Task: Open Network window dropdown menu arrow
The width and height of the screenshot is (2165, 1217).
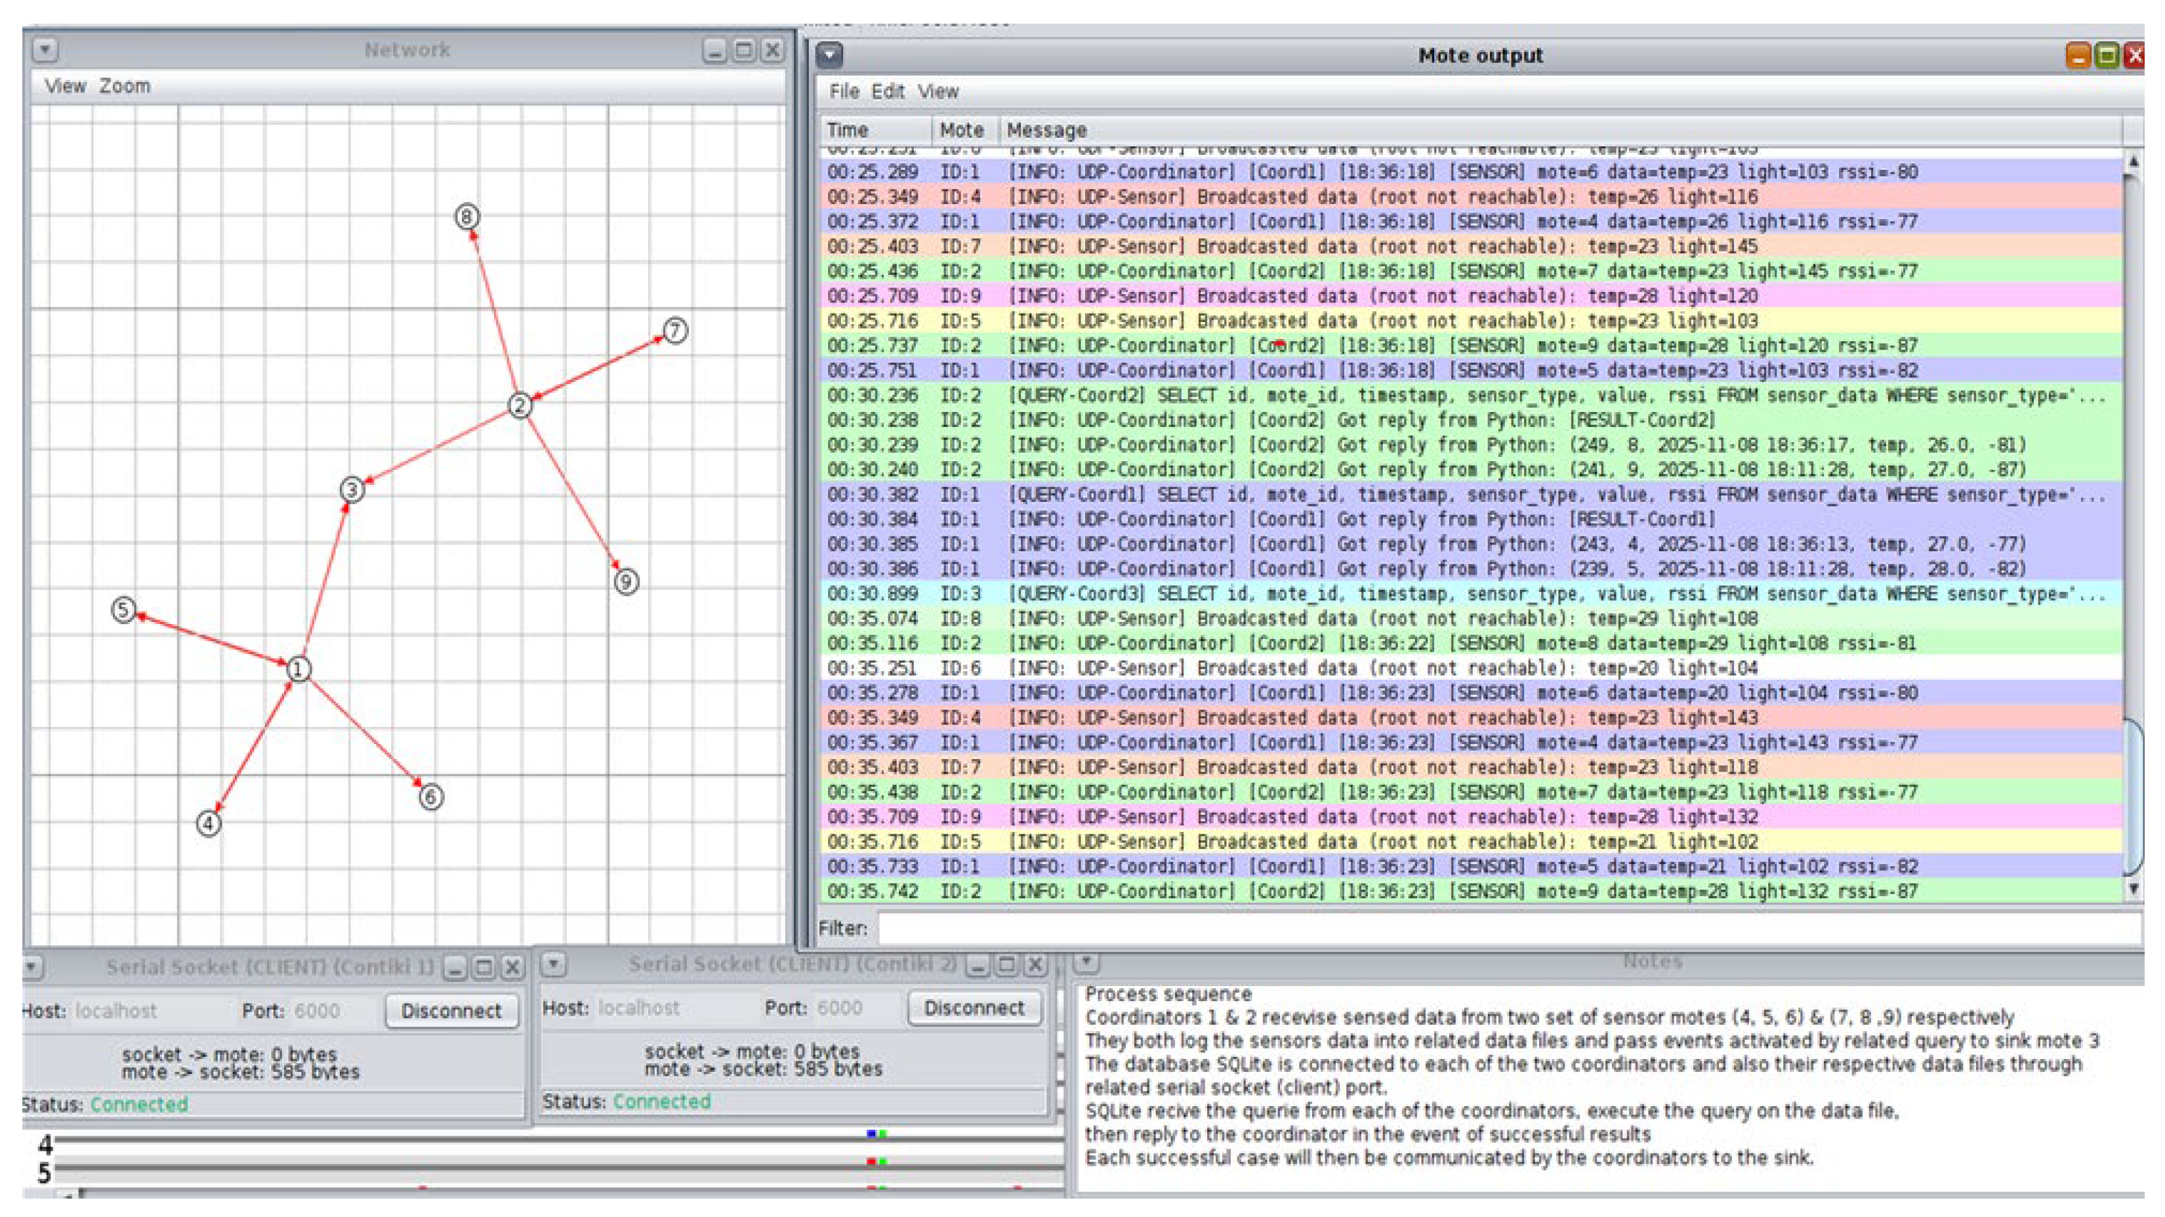Action: point(45,51)
